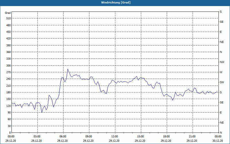The image size is (230, 144).
Task: Click the blue line's lowest dip after 03:00
Action: 42,112
